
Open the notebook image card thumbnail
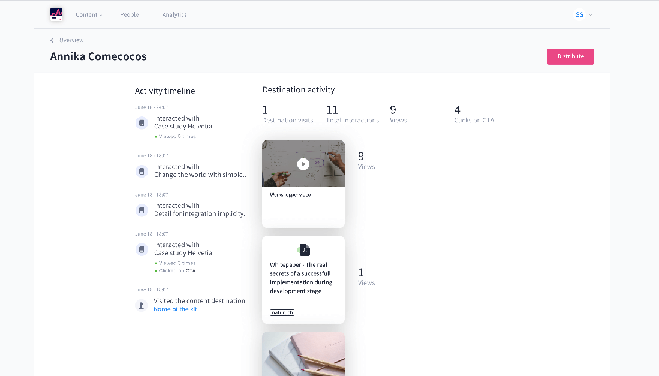(x=303, y=354)
